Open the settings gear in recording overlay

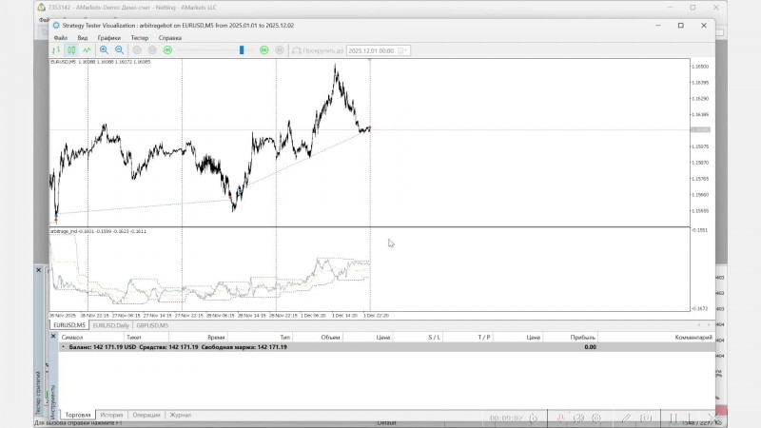coord(596,418)
